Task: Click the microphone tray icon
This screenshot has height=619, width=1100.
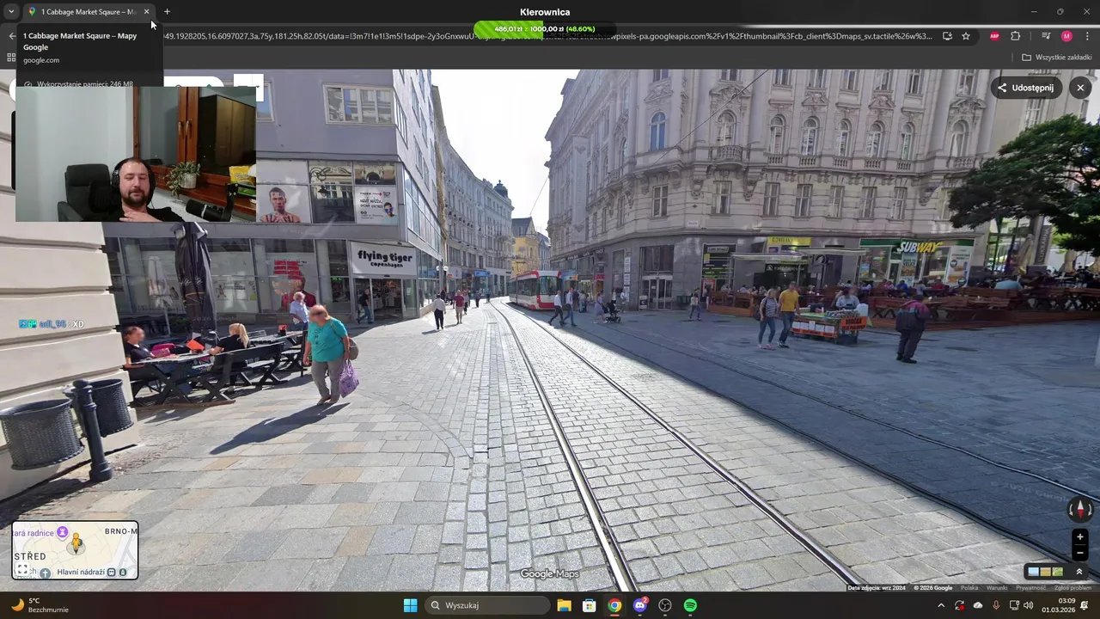Action: [996, 605]
